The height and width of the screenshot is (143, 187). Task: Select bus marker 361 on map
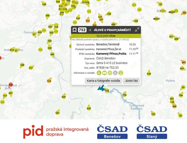click(x=57, y=113)
